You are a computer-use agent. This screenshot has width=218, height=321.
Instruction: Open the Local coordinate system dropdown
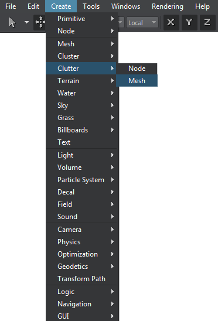[x=142, y=22]
